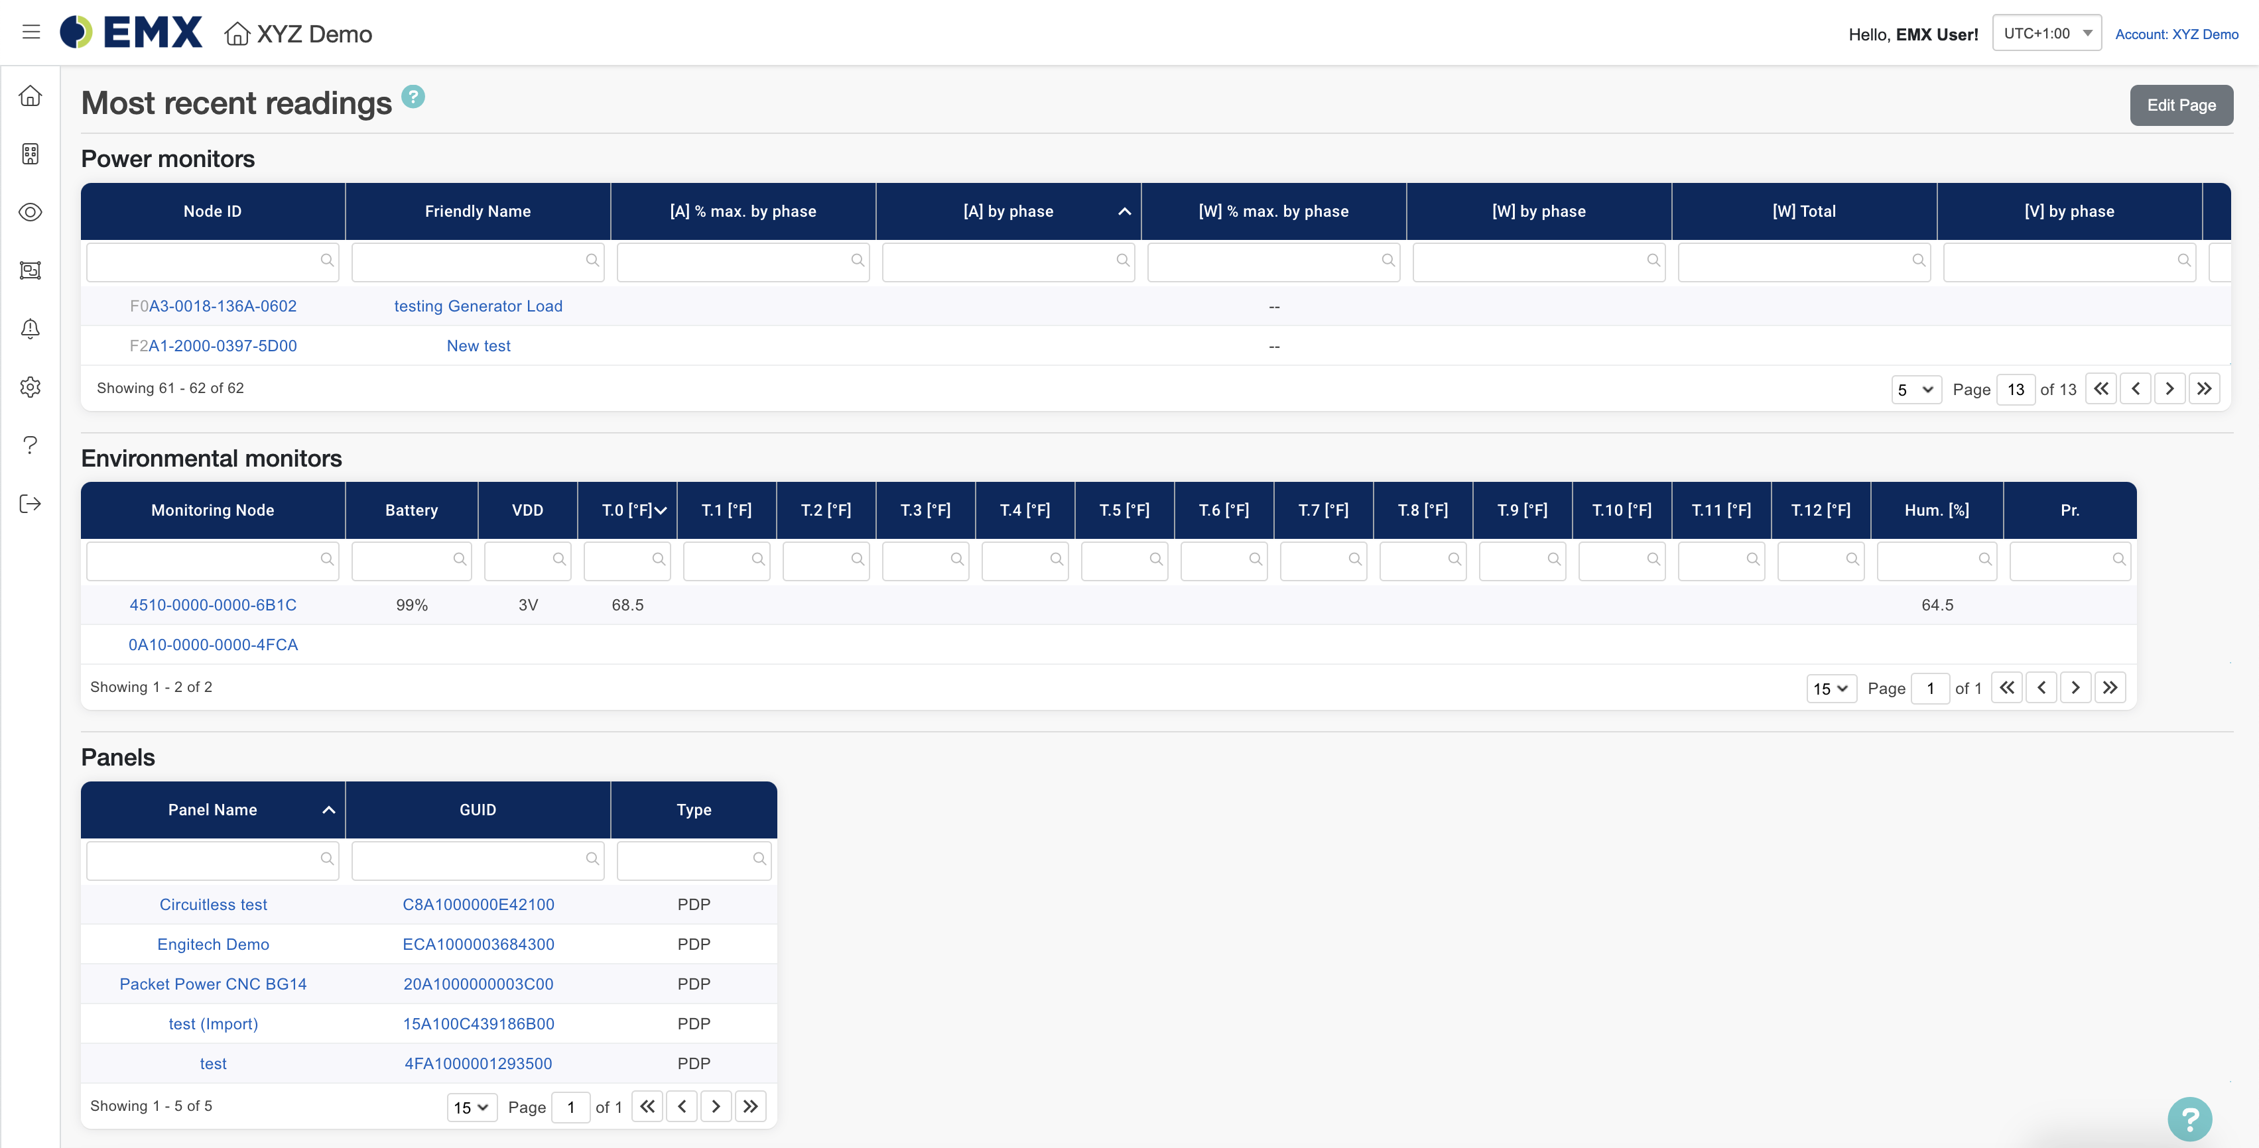Navigate to last page in Power monitors table
This screenshot has width=2259, height=1148.
[x=2203, y=388]
